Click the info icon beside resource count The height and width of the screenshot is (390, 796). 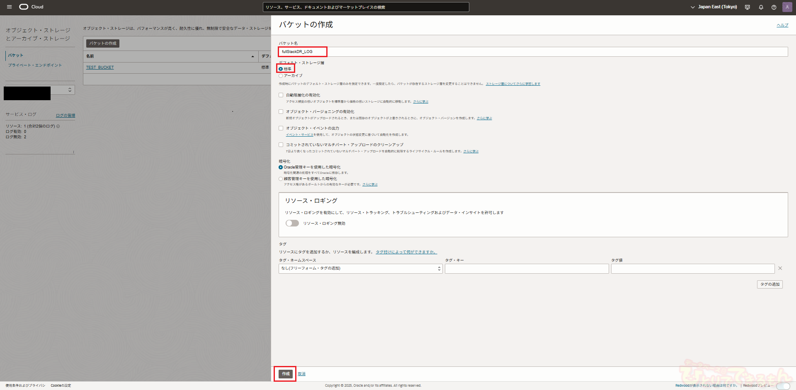(x=58, y=126)
